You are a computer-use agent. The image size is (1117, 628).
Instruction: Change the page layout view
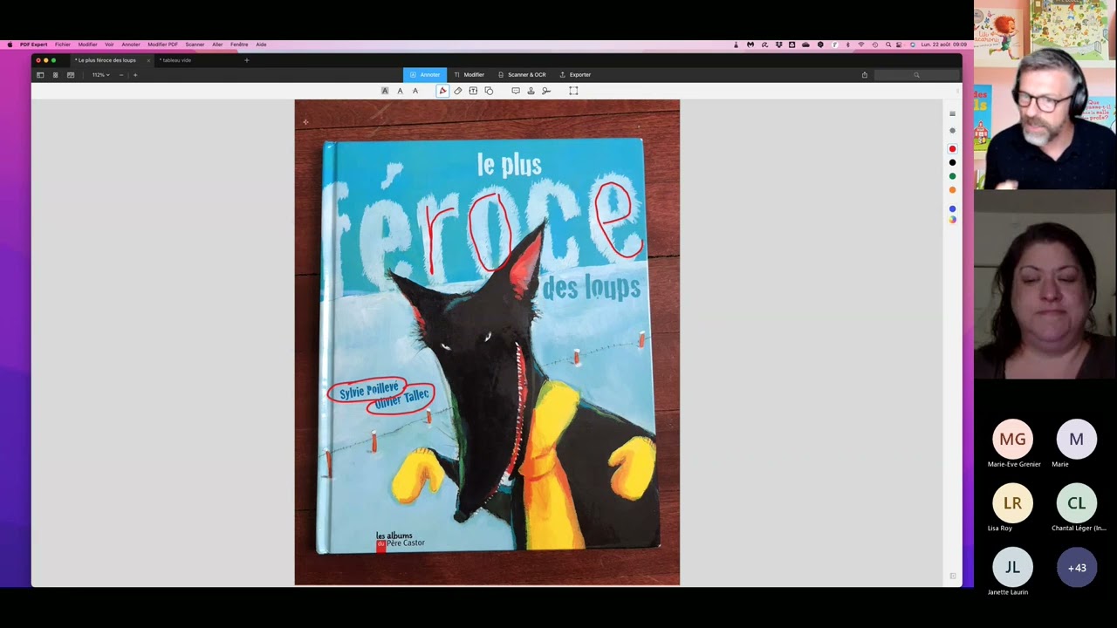(71, 75)
